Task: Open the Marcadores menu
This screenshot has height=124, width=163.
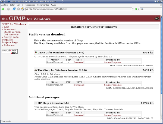Action: (30, 5)
